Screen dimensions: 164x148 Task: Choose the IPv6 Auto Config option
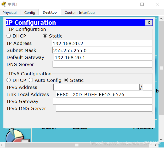coord(31,80)
